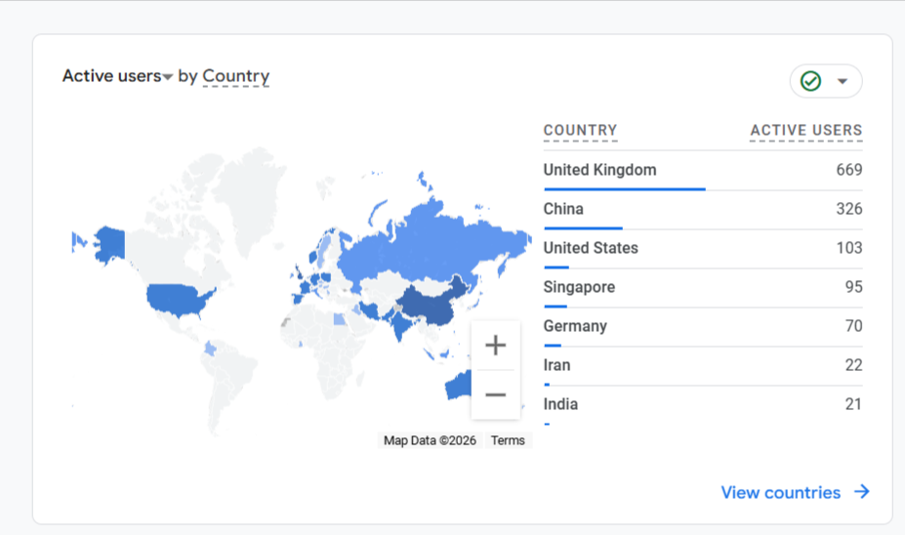Image resolution: width=905 pixels, height=535 pixels.
Task: Click the China blue progress bar
Action: (583, 228)
